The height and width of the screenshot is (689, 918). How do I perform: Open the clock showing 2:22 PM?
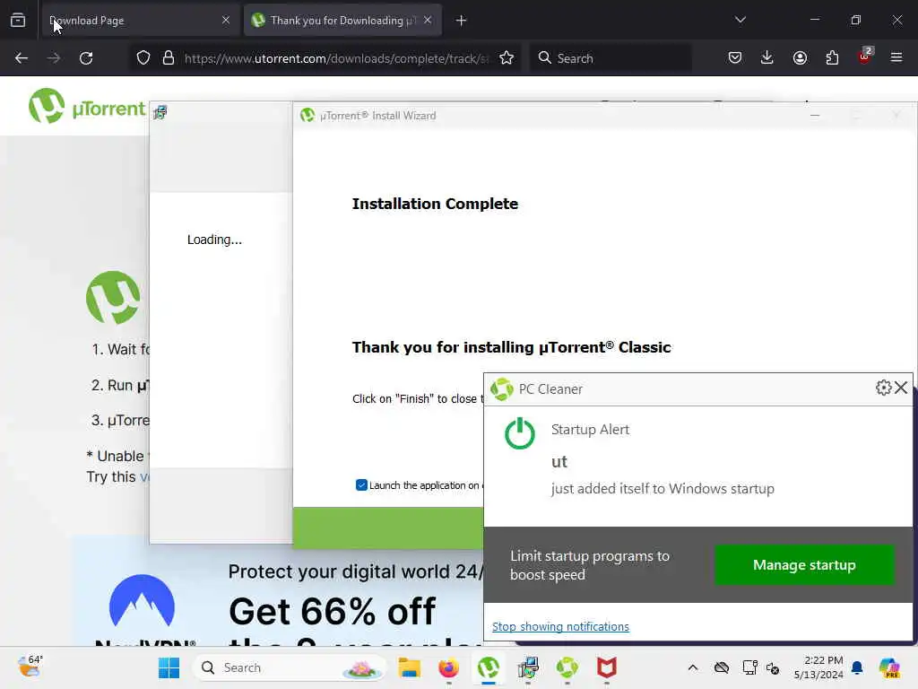(818, 667)
